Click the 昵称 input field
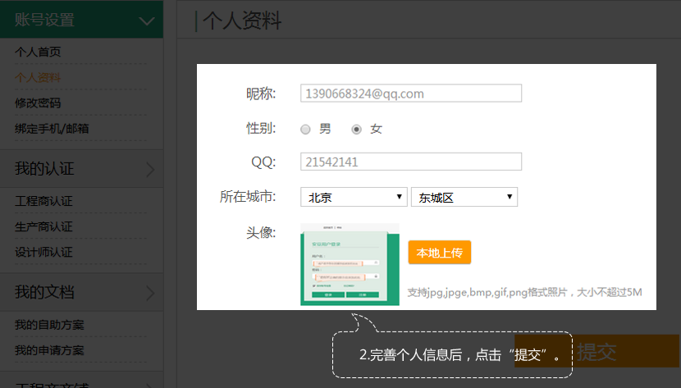Viewport: 681px width, 388px height. [x=411, y=94]
